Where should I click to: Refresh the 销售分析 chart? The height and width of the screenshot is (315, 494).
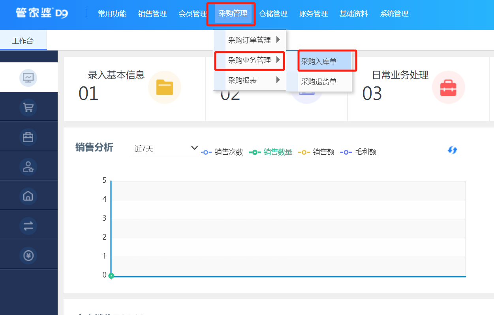click(x=452, y=150)
